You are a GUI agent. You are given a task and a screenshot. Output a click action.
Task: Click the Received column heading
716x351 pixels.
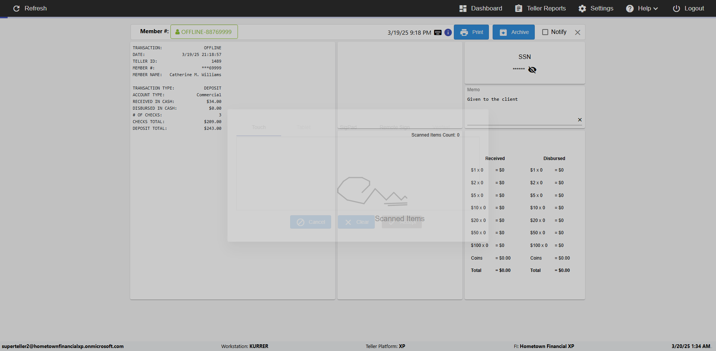coord(495,159)
